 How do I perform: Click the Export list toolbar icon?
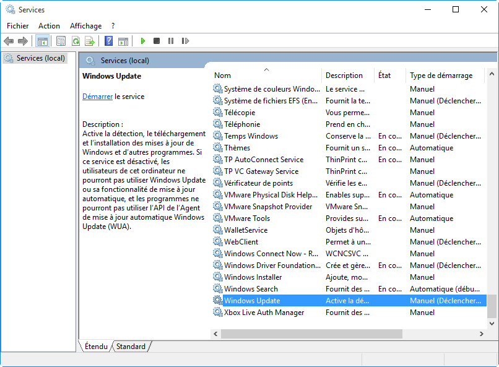90,41
